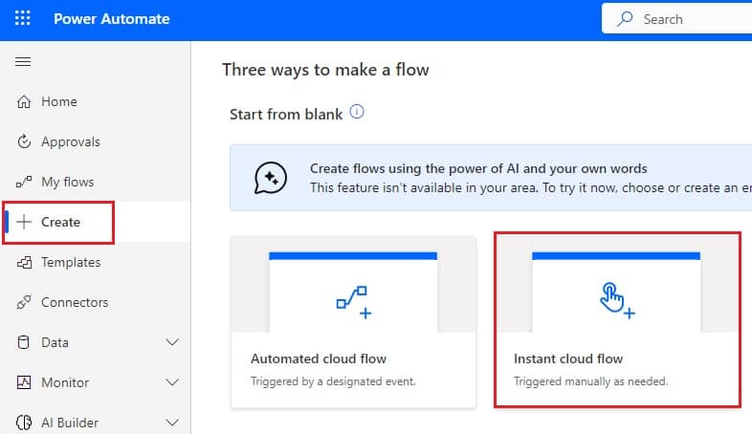The height and width of the screenshot is (434, 752).
Task: Click the AI Builder brain icon
Action: 24,423
